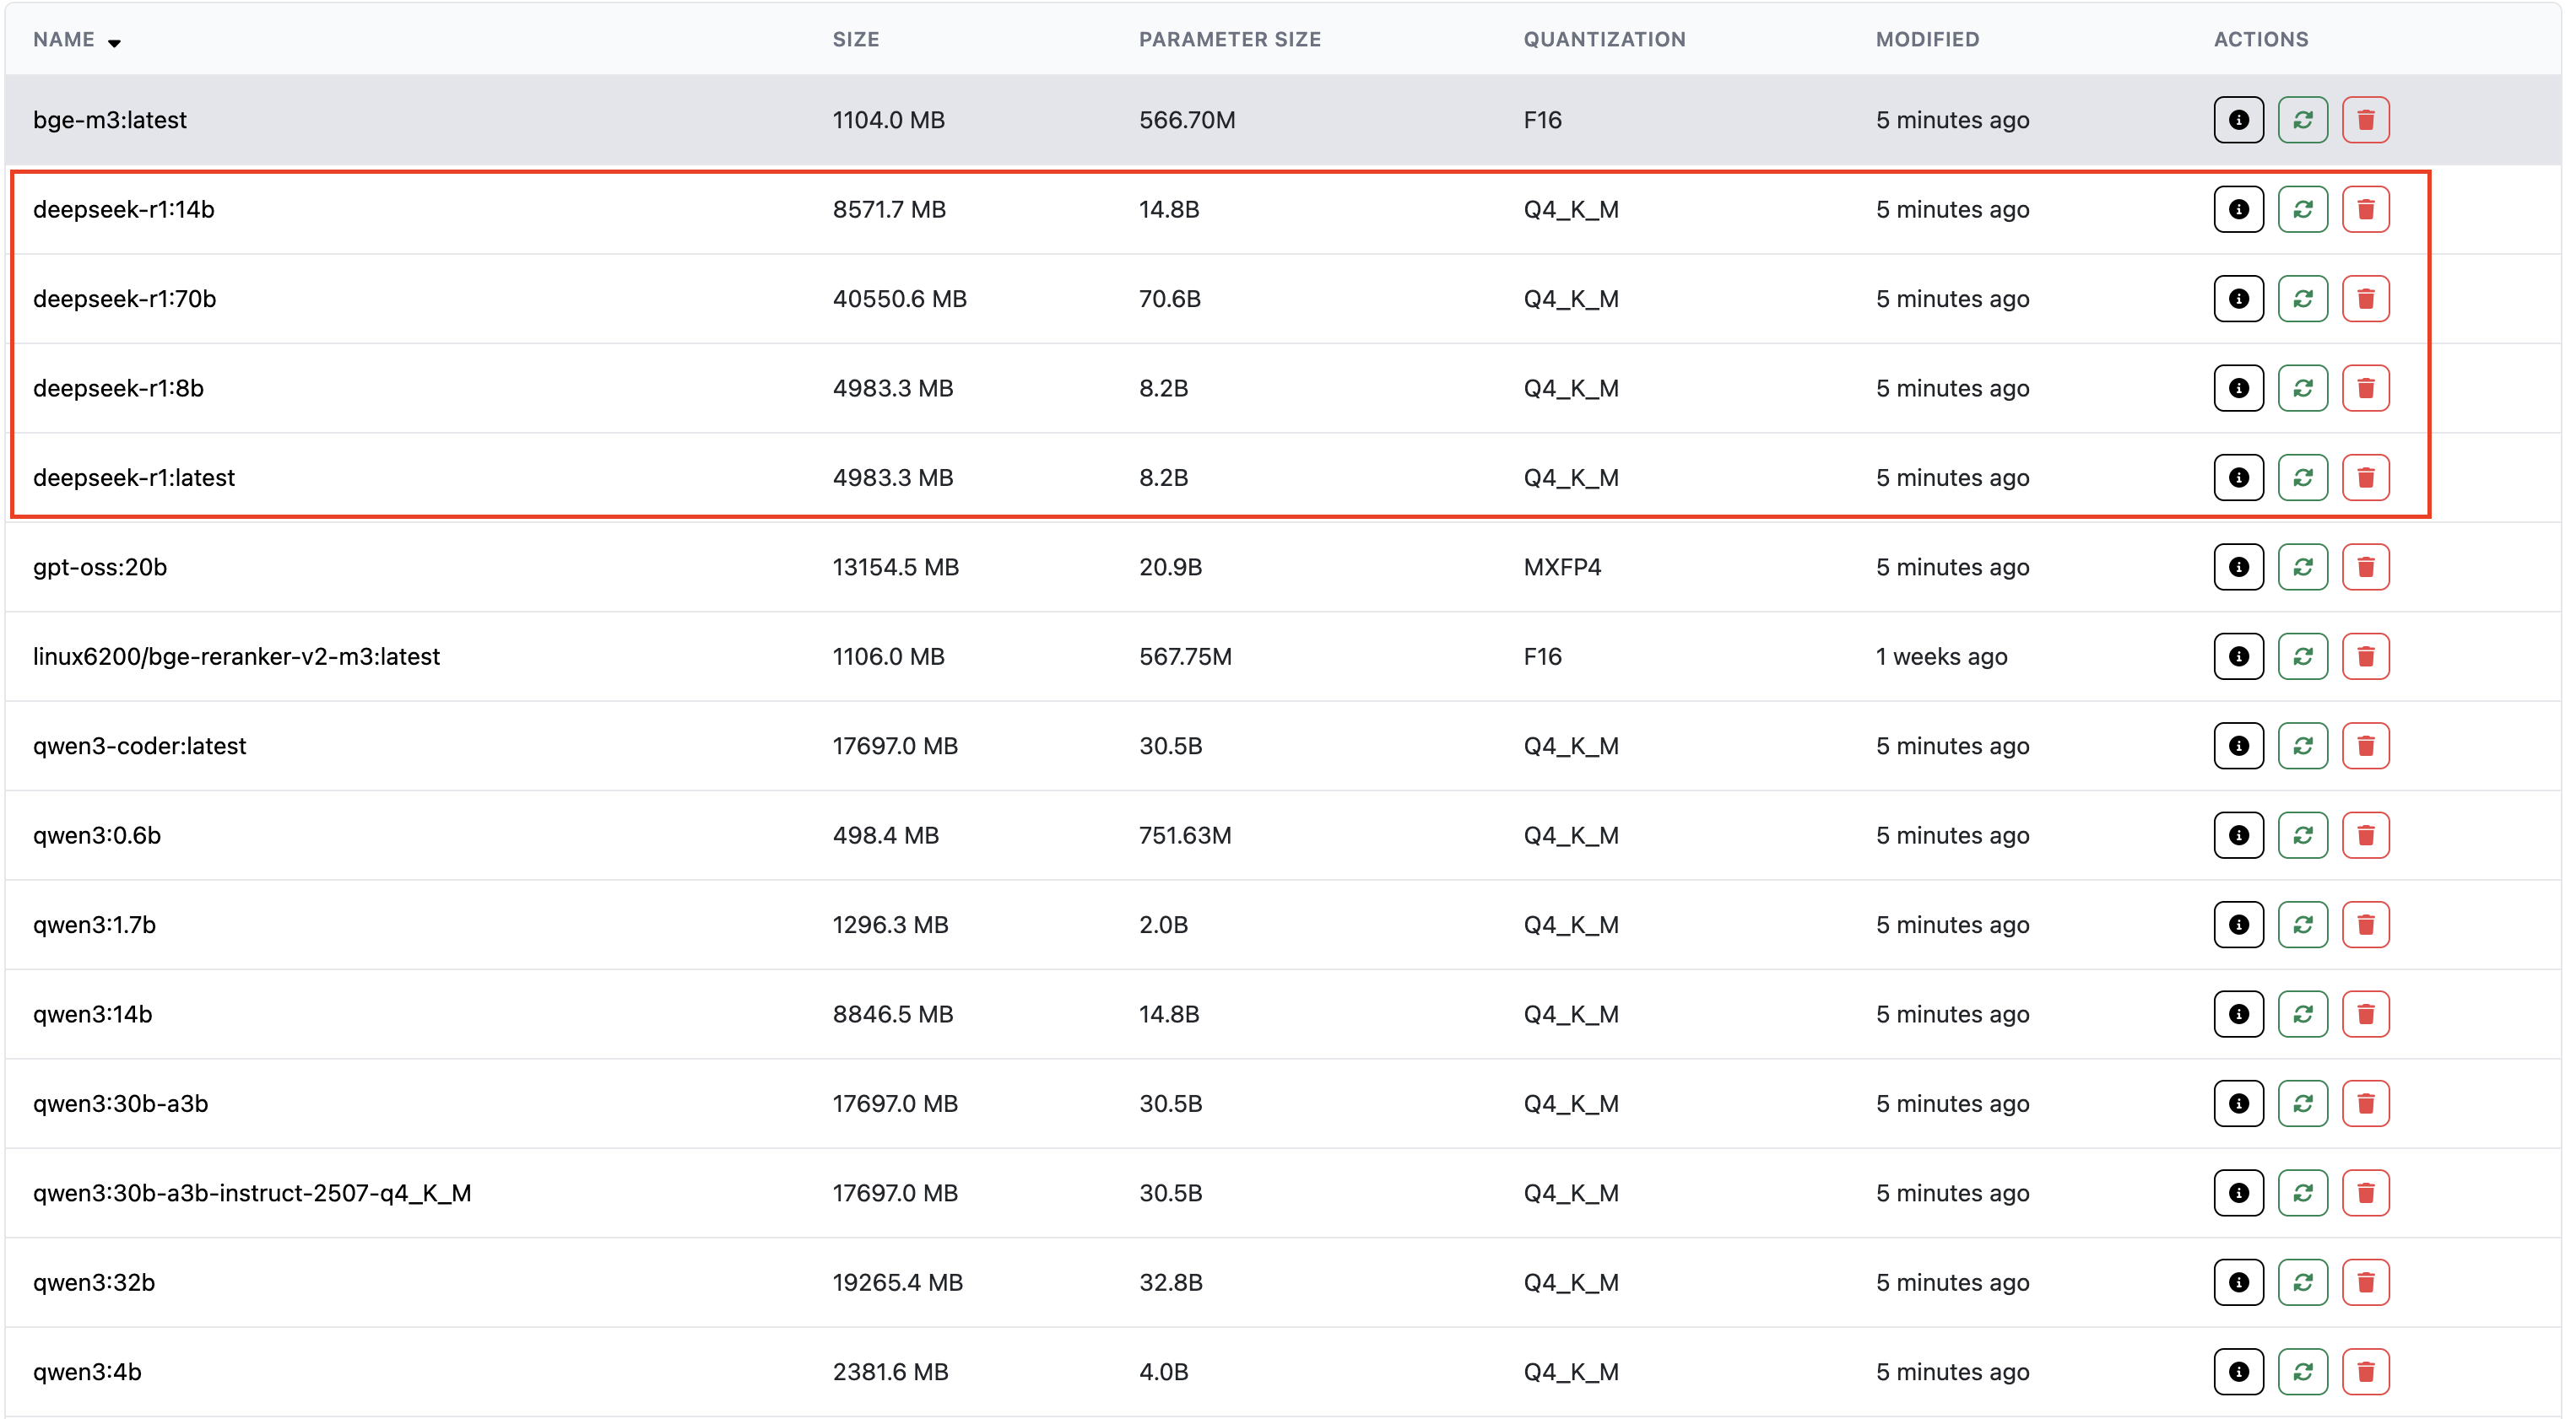
Task: Delete the bge-m3:latest model
Action: (2365, 120)
